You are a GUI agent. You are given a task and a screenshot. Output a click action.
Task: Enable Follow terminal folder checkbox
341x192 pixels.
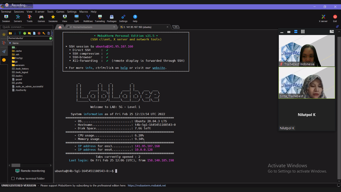13,178
